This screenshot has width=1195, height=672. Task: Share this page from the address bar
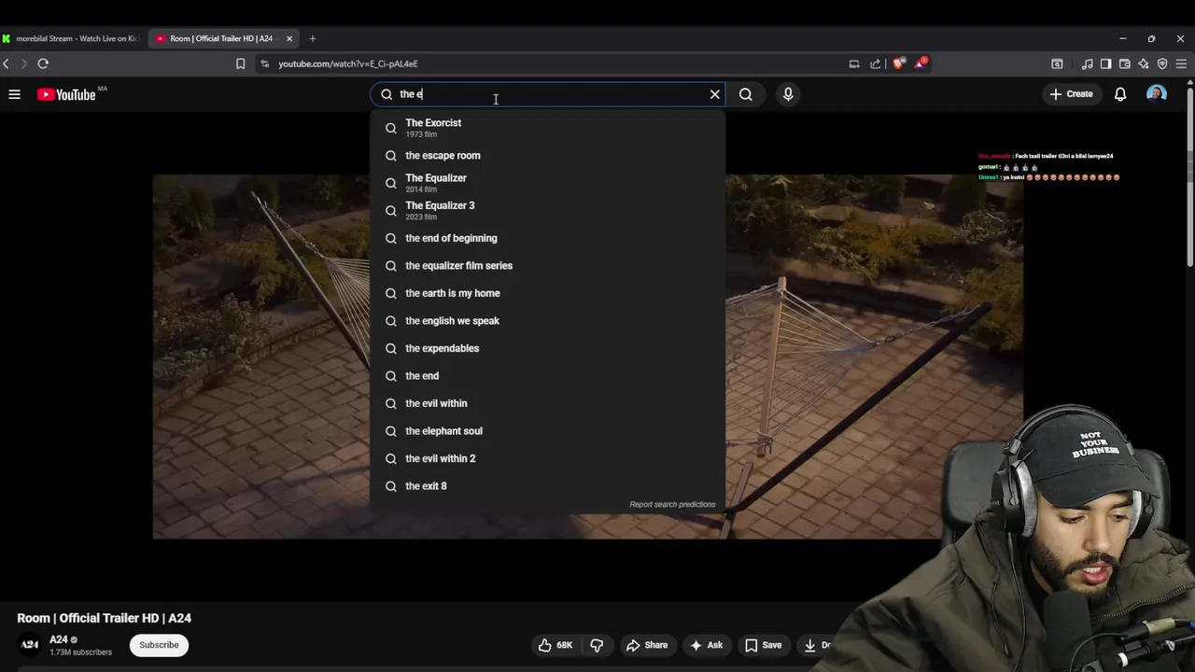876,63
